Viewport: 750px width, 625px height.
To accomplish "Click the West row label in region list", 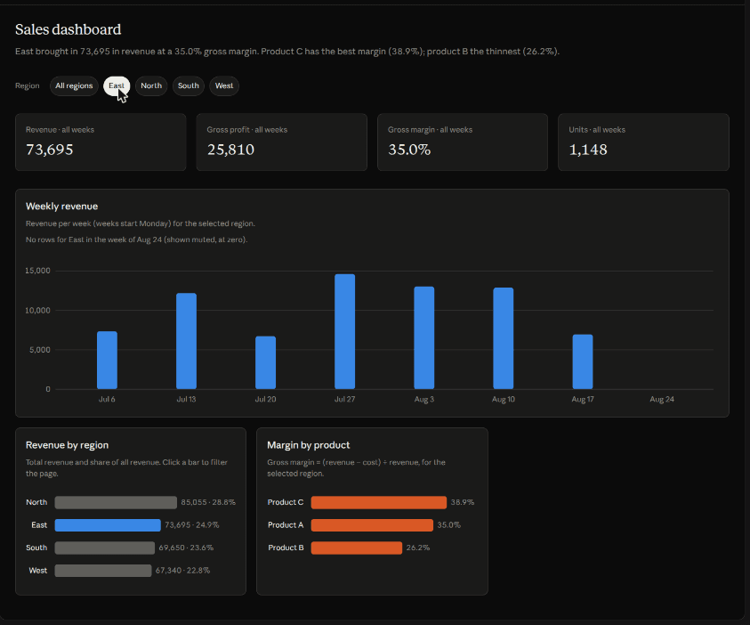I will click(x=37, y=571).
